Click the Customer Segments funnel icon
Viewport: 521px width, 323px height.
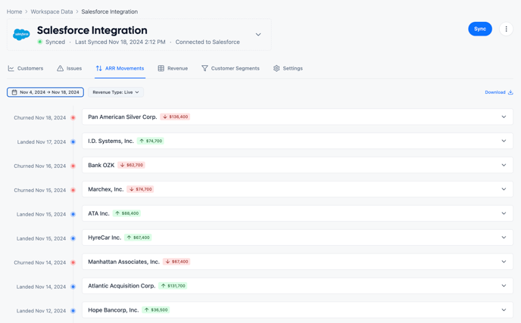click(204, 68)
